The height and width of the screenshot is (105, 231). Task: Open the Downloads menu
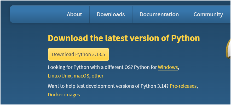[x=111, y=14]
